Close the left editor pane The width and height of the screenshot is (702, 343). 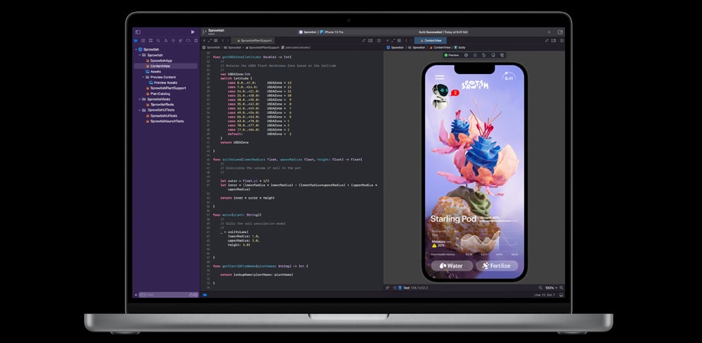(x=204, y=40)
